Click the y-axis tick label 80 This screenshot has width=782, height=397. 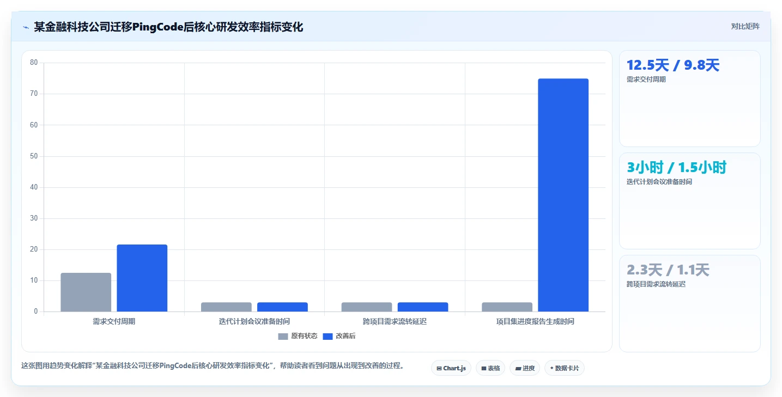[x=34, y=63]
